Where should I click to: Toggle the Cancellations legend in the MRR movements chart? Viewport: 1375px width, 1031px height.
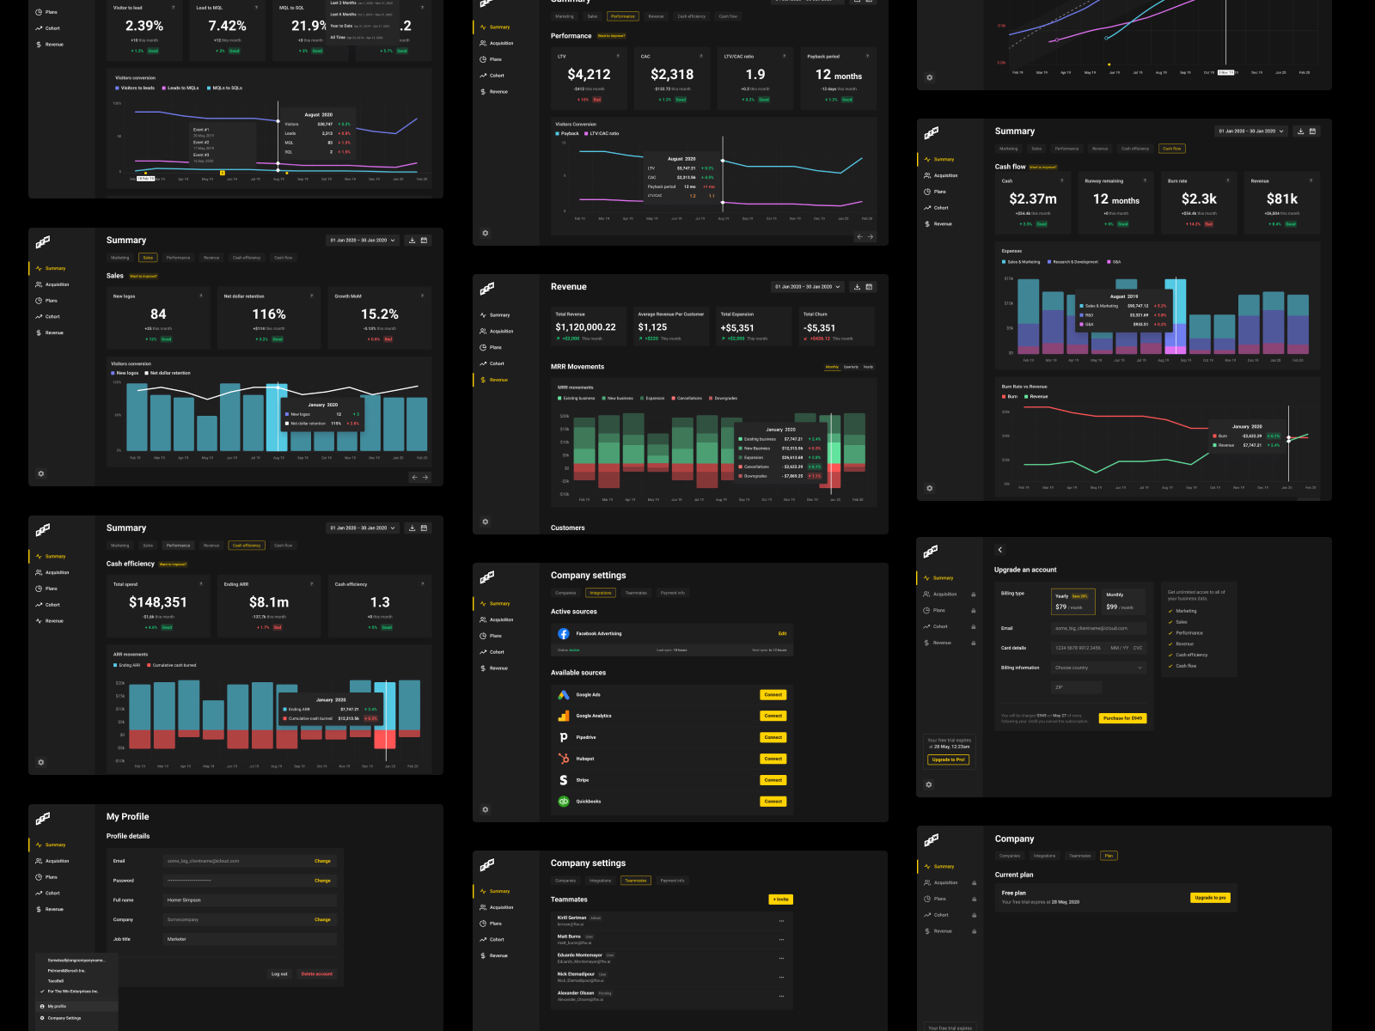tap(686, 399)
